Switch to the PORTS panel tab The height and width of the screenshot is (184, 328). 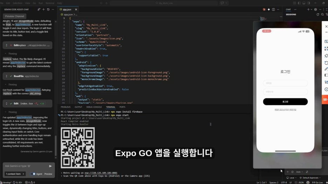pos(122,107)
